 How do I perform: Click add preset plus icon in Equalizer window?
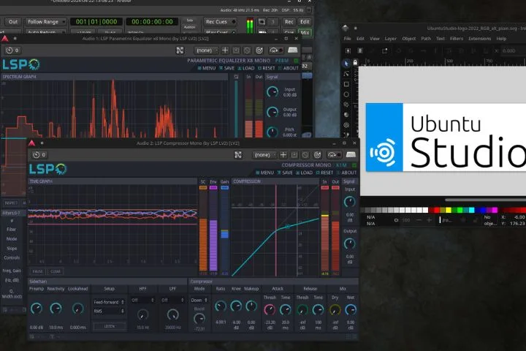[x=225, y=50]
